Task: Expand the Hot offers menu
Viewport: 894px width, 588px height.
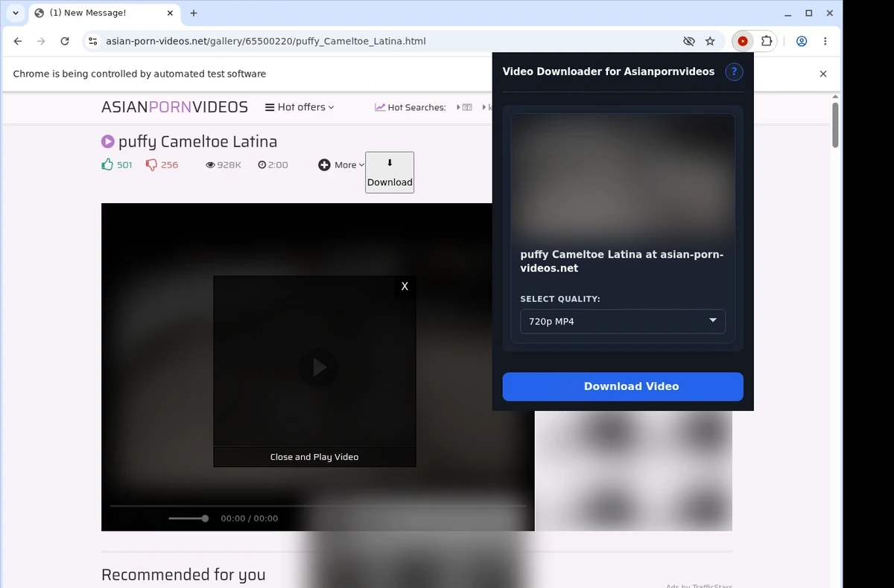Action: pos(299,107)
